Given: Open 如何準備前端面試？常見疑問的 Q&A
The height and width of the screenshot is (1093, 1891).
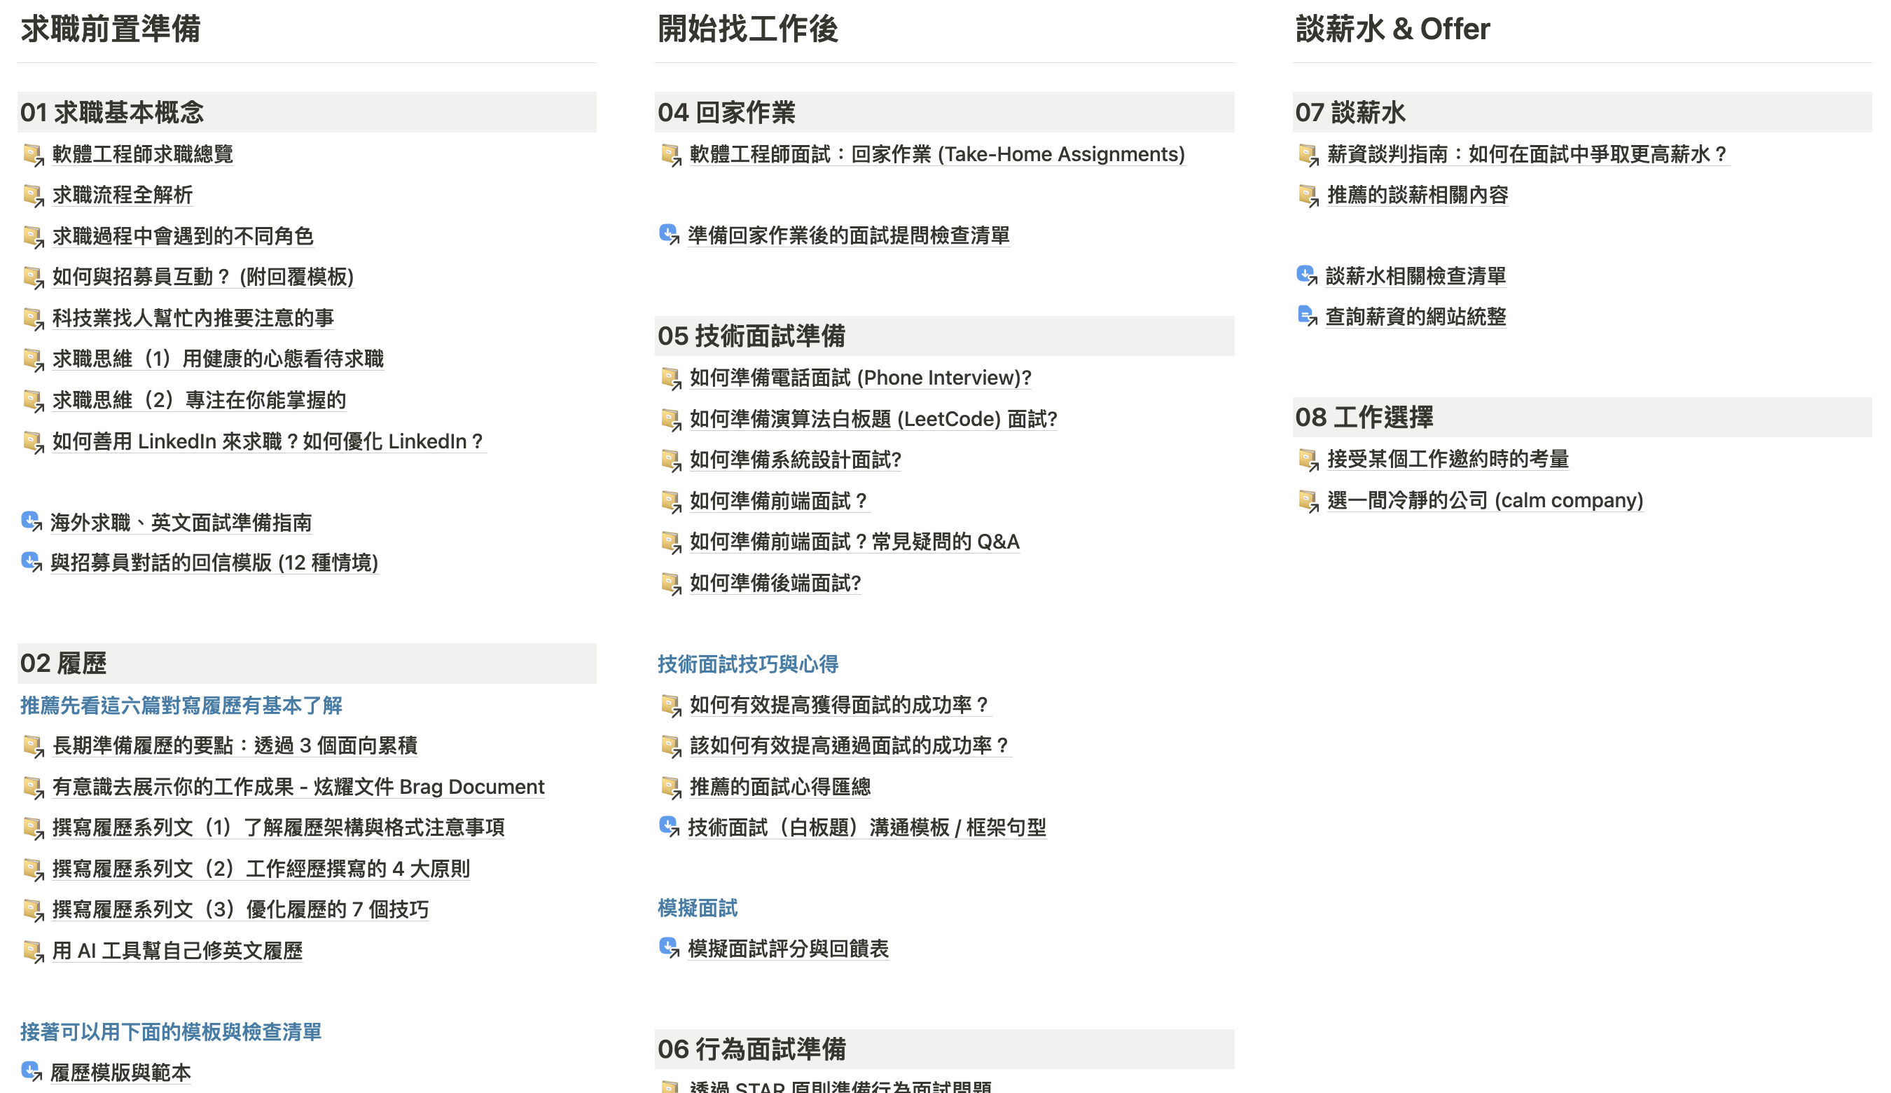Looking at the screenshot, I should tap(854, 542).
